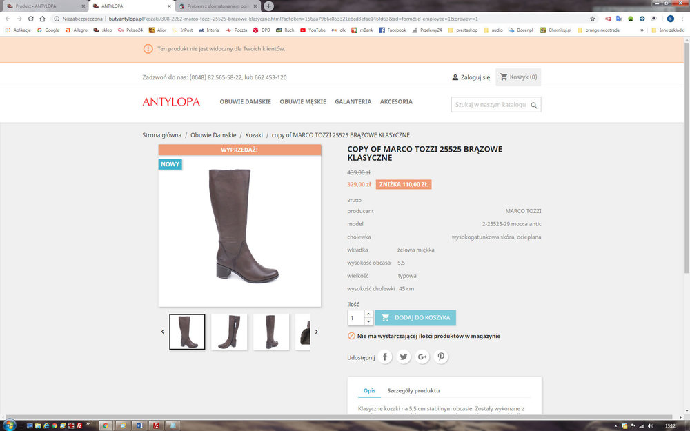
Task: Select the second boot thumbnail with zipper
Action: click(229, 332)
